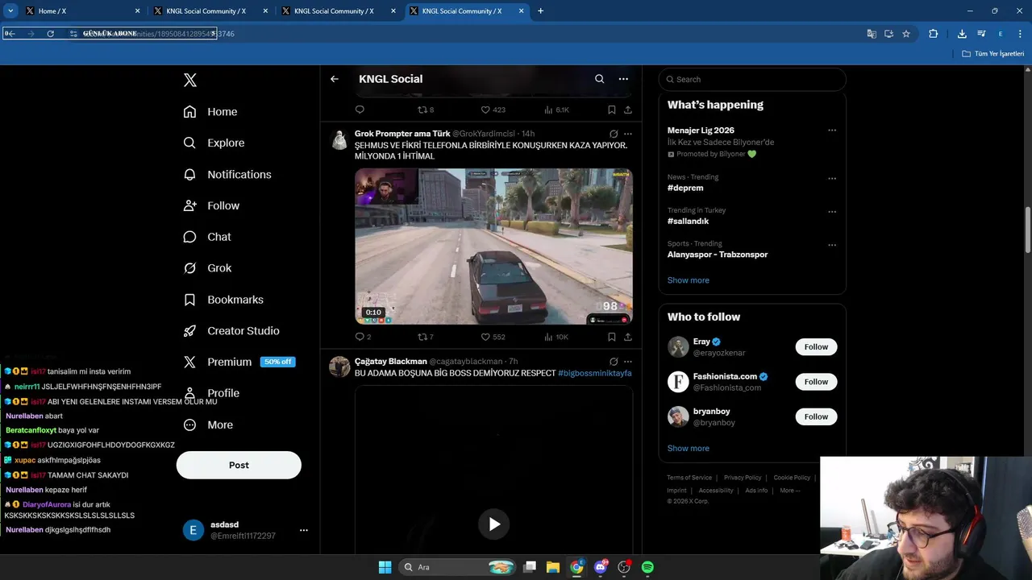Click the Post button
This screenshot has width=1032, height=580.
point(239,465)
